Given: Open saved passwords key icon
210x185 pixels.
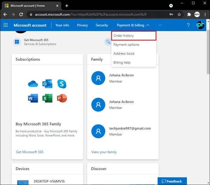Looking at the screenshot, I should pos(171,14).
